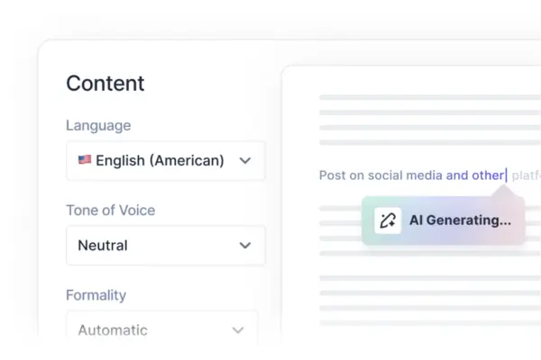Expand the Formality Automatic chevron
Screen dimensions: 541x360
[x=238, y=330]
